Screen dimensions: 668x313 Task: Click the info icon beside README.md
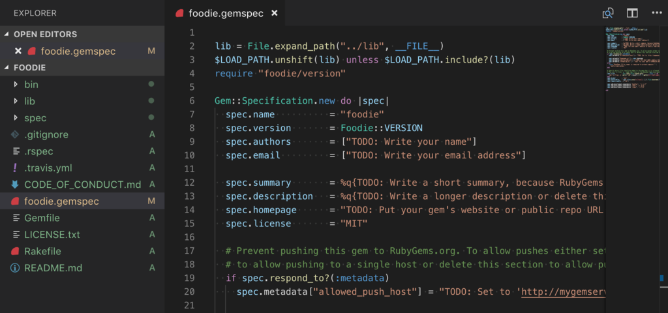click(16, 268)
